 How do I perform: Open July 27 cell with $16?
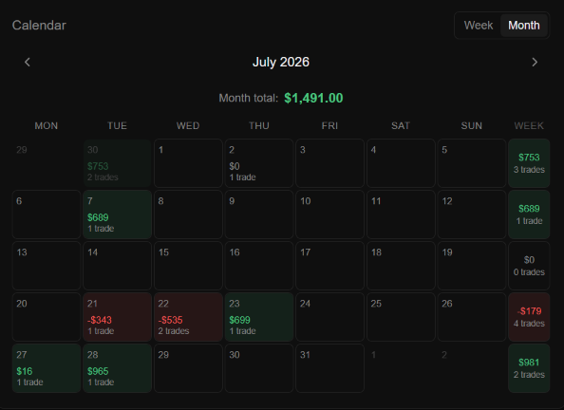pos(47,368)
